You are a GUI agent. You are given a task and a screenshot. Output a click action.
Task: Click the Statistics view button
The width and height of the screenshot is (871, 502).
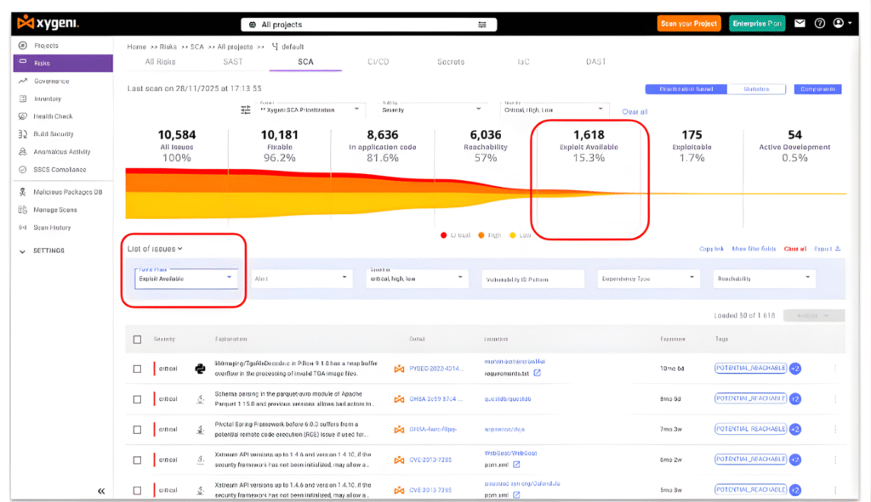[x=756, y=88]
